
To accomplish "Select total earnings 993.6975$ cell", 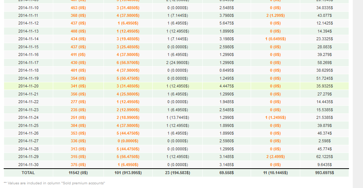I will 324,173.
